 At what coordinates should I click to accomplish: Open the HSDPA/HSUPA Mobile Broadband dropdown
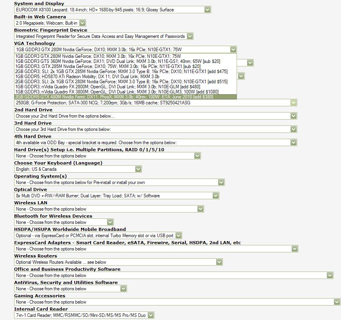[x=98, y=236]
